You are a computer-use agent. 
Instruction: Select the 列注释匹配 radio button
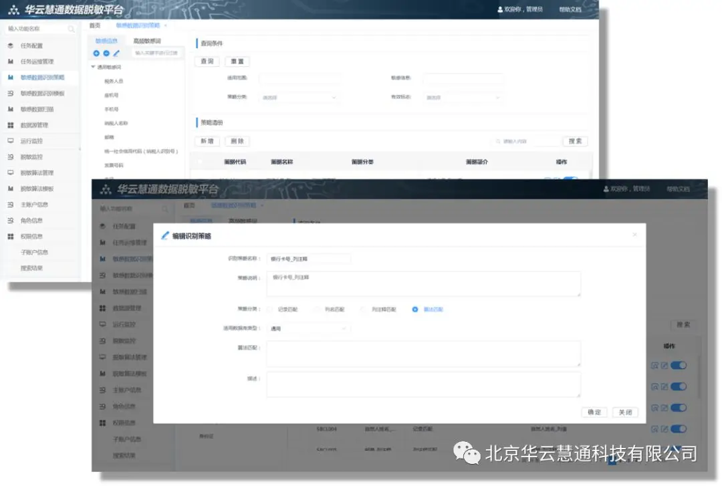pos(364,310)
